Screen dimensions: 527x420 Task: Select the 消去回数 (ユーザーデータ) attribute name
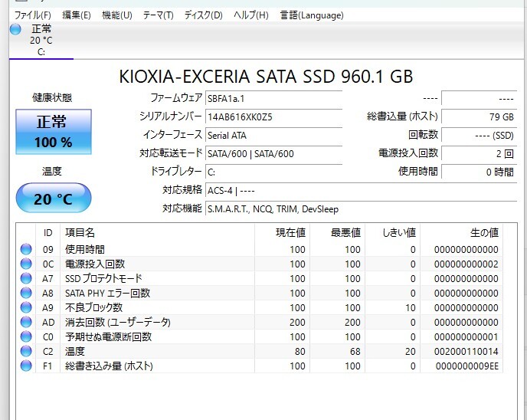[118, 322]
